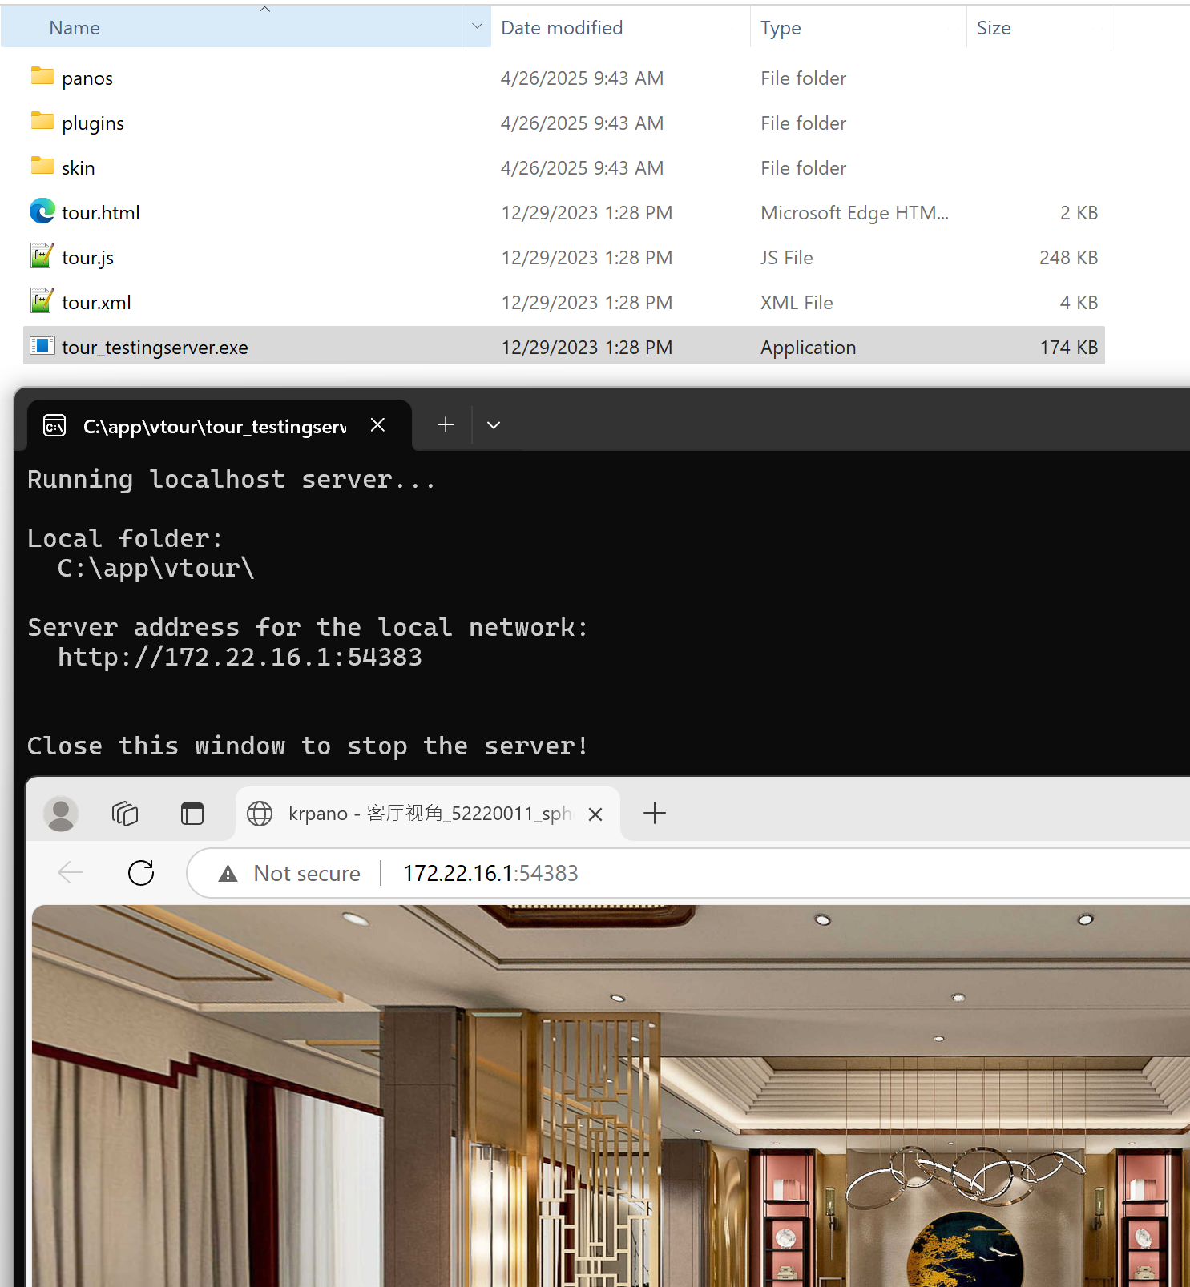Click inside the krpano panorama view

[x=611, y=1096]
